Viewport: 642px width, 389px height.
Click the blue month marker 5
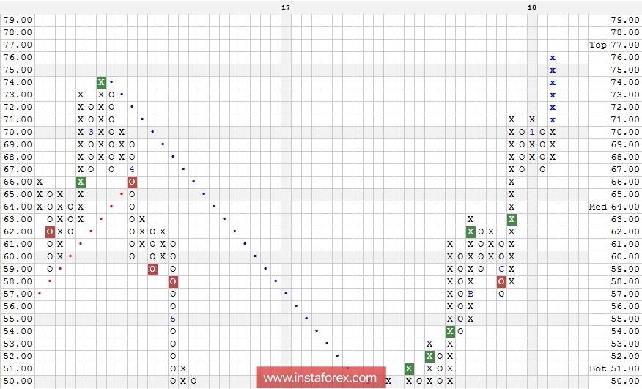[173, 319]
